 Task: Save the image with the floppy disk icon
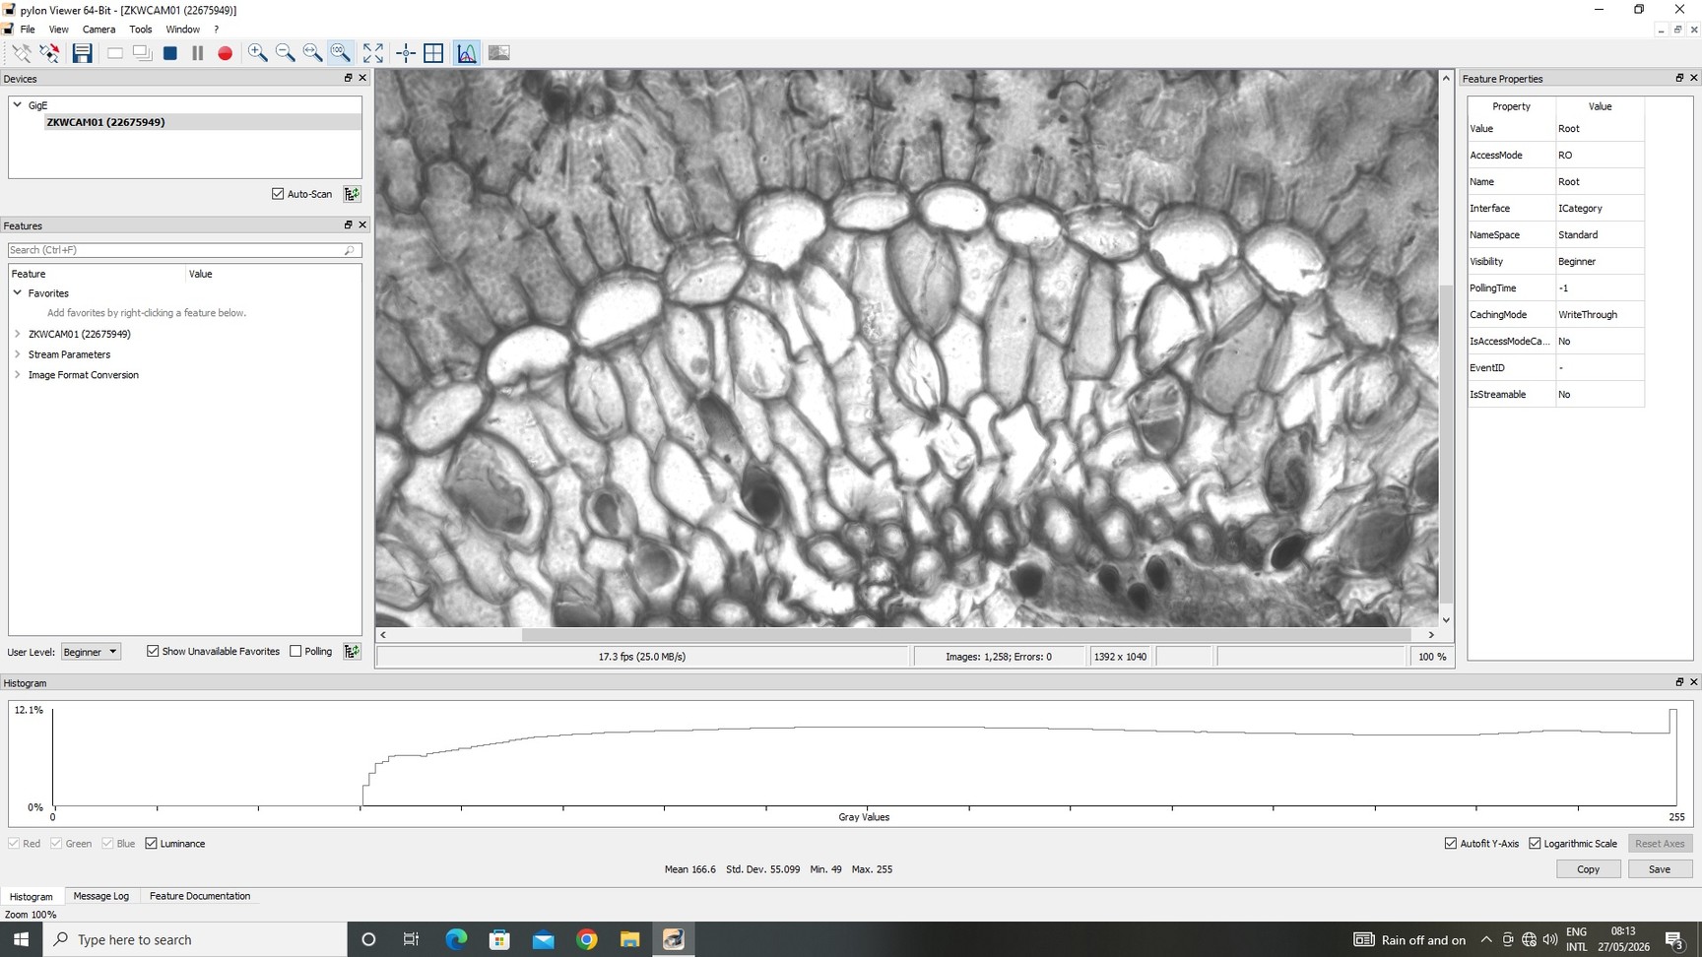tap(83, 53)
